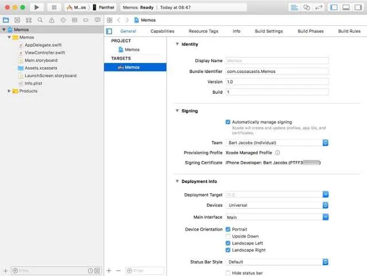Switch to the Build Rules tab
The height and width of the screenshot is (276, 367).
tap(349, 31)
